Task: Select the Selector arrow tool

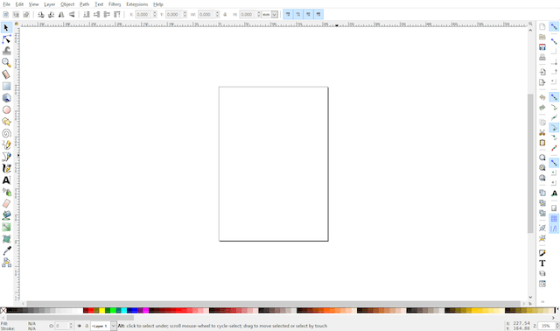Action: coord(6,27)
